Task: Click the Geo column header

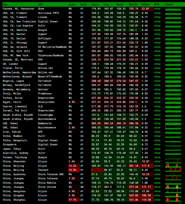Action: point(5,5)
